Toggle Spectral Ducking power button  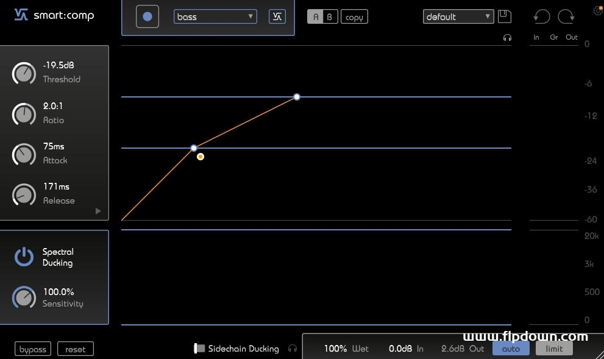[24, 257]
